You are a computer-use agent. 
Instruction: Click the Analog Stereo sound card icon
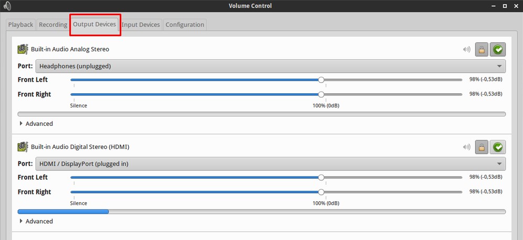(23, 49)
